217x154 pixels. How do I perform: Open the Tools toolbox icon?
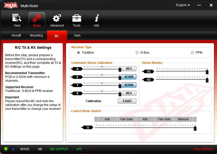pos(76,18)
